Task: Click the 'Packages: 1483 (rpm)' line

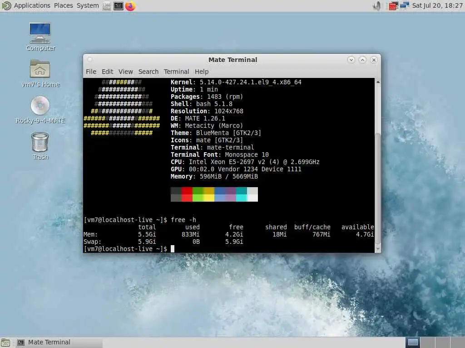Action: coord(207,97)
